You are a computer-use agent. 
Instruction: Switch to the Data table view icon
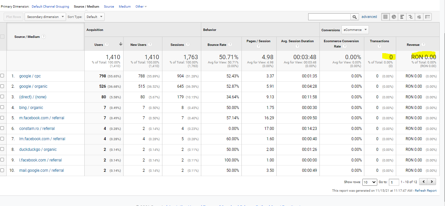[x=385, y=17]
